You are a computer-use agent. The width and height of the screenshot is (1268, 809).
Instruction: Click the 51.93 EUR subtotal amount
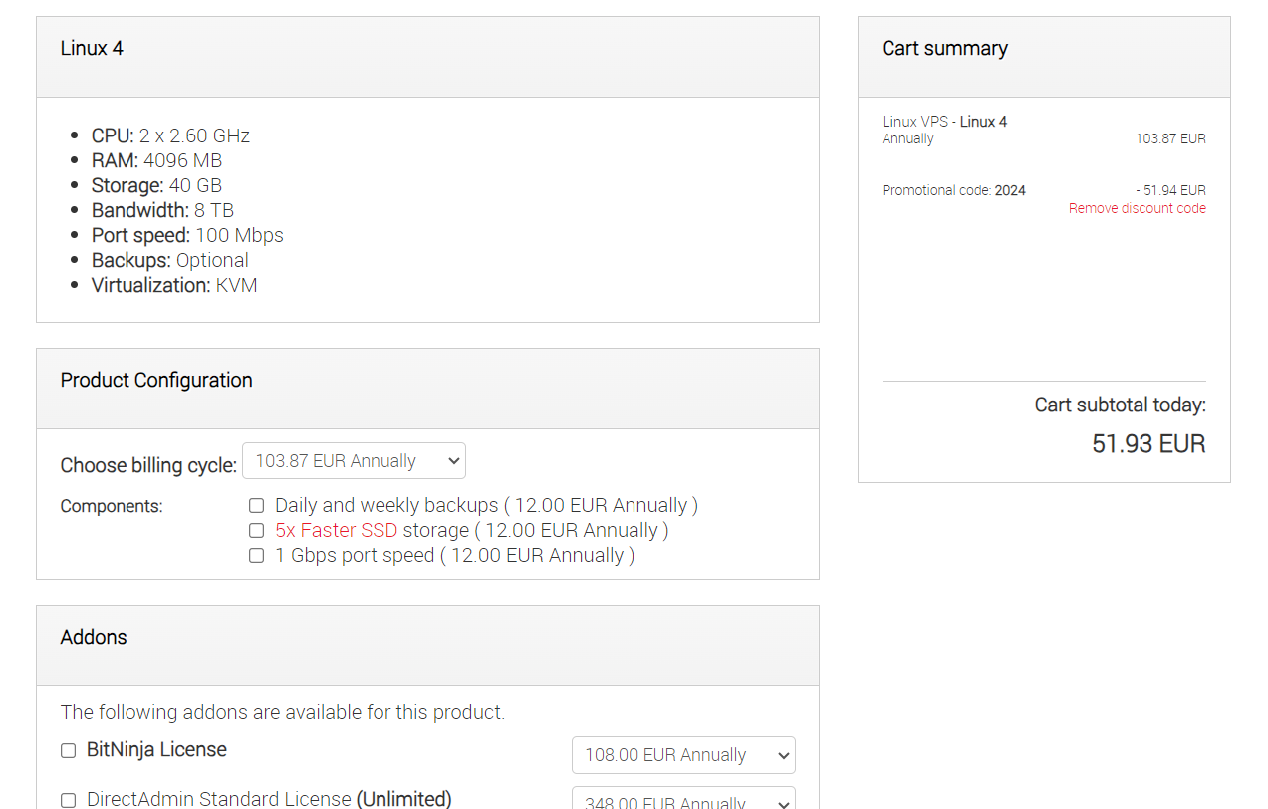pos(1148,444)
